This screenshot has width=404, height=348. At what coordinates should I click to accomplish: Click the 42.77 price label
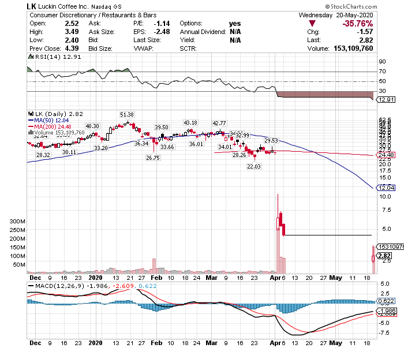pos(219,123)
